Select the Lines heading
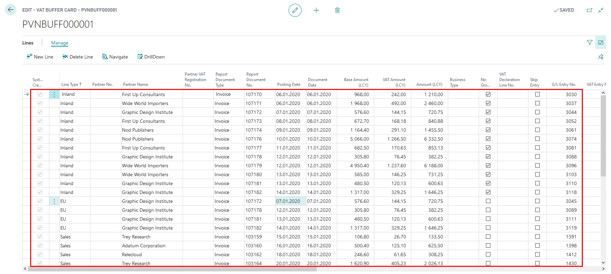 tap(28, 43)
